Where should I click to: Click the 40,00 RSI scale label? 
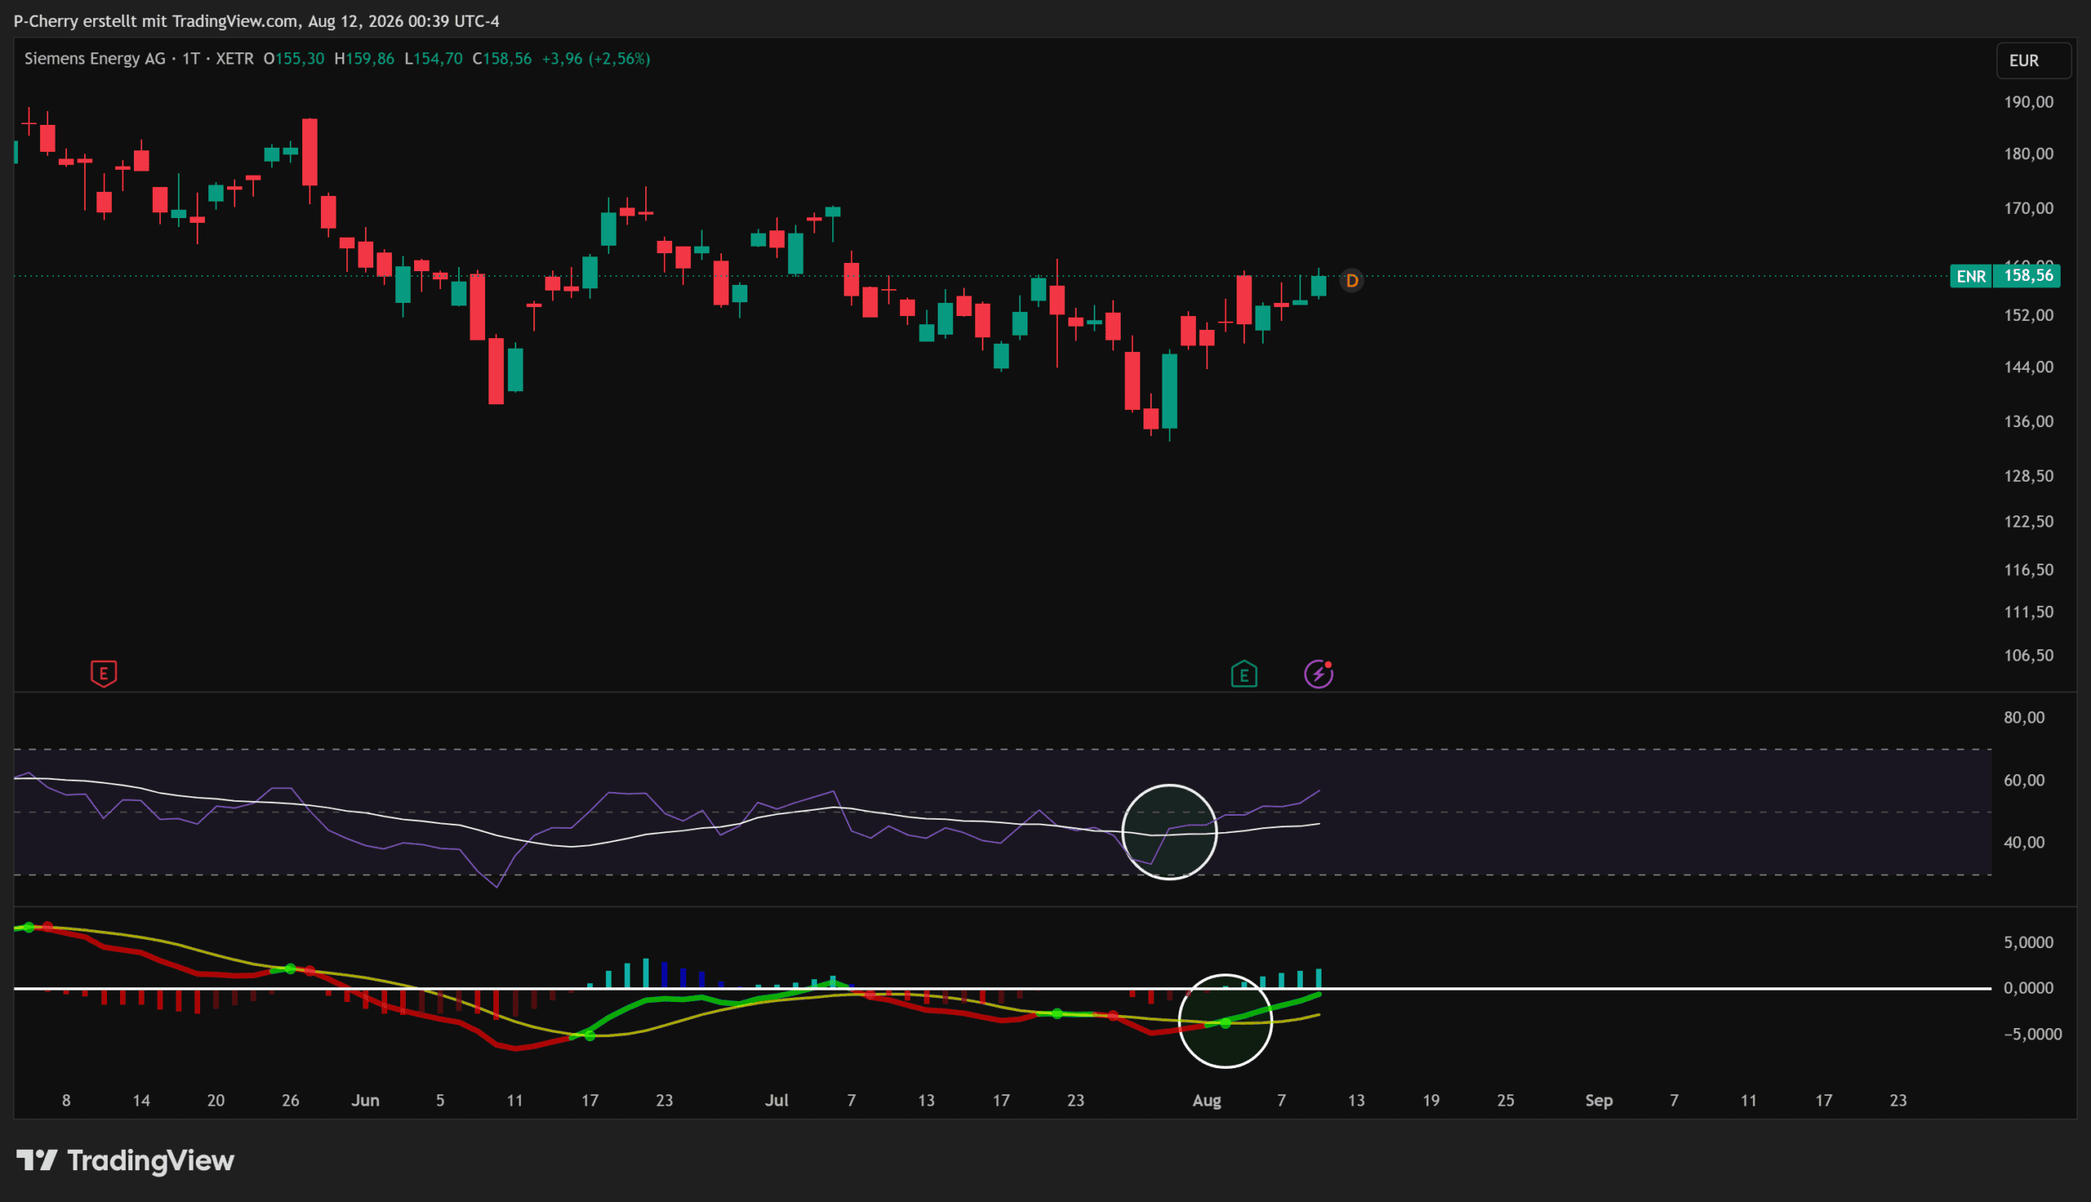click(x=2024, y=842)
